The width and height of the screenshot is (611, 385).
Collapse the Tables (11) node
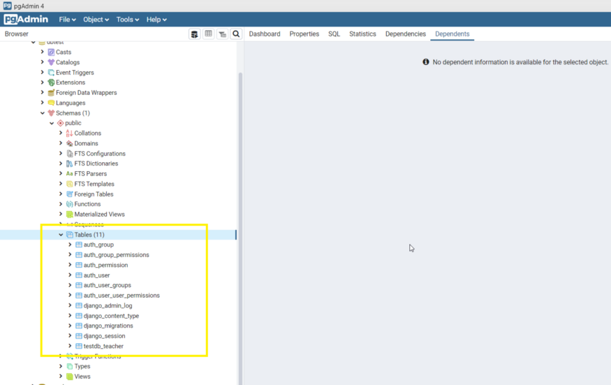61,235
